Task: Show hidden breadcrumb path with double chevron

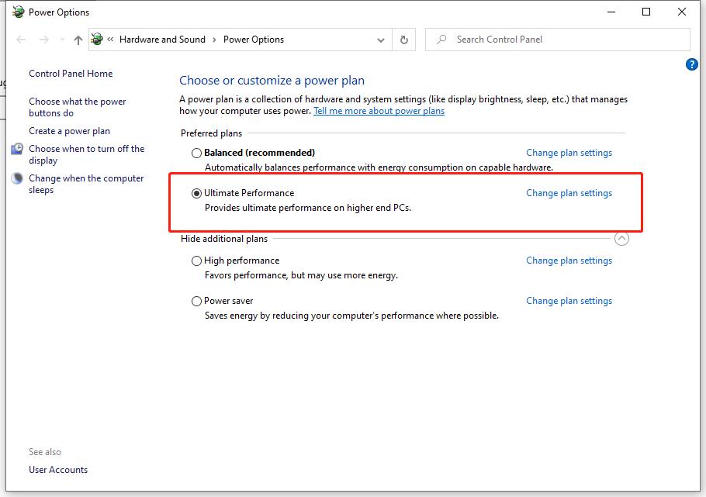Action: pos(110,40)
